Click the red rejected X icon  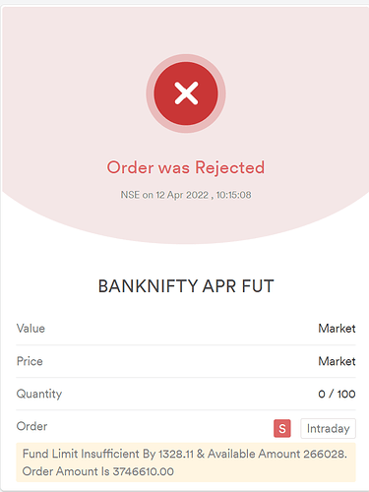186,93
